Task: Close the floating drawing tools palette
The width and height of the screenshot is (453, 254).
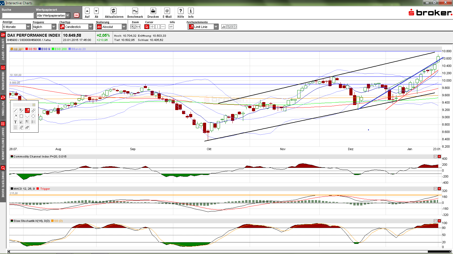Action: point(34,105)
